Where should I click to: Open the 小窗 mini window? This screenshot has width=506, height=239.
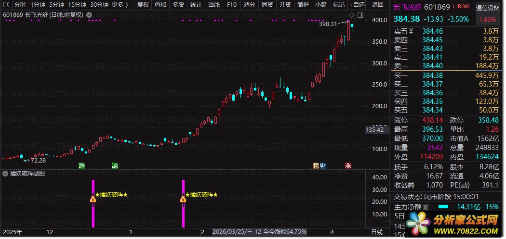[x=320, y=4]
